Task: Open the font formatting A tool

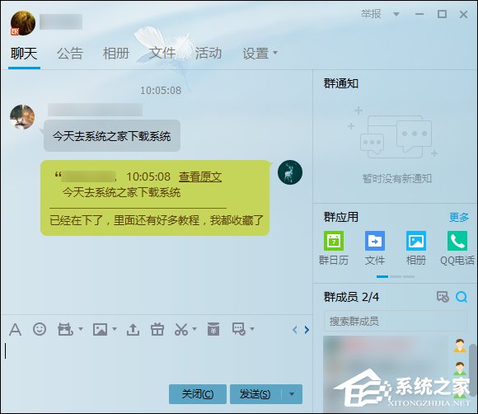Action: (x=15, y=330)
